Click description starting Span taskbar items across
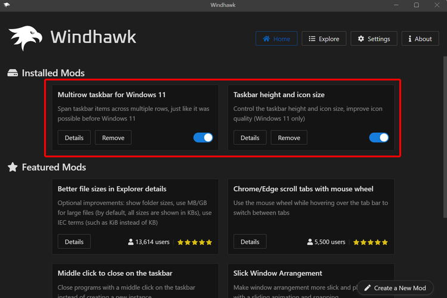Image resolution: width=447 pixels, height=298 pixels. (x=134, y=113)
